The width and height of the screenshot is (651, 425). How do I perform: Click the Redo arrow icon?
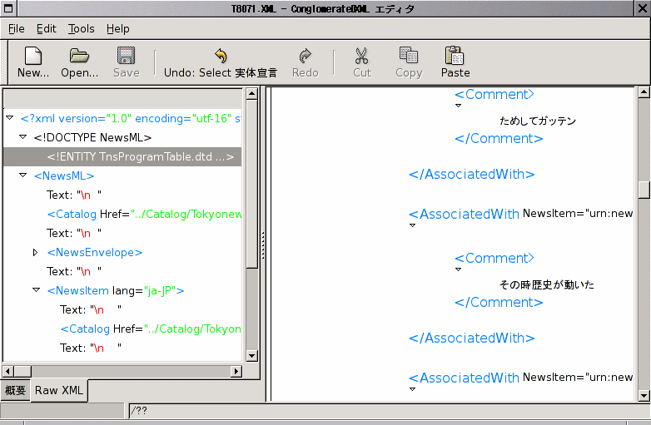coord(305,57)
